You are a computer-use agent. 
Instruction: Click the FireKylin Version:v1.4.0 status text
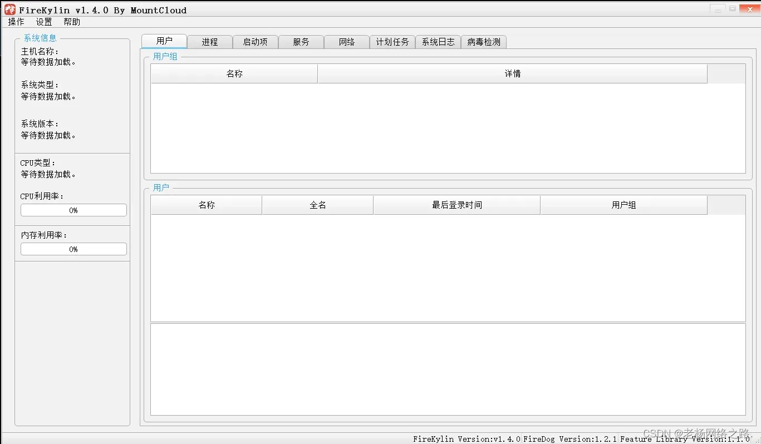coord(467,439)
